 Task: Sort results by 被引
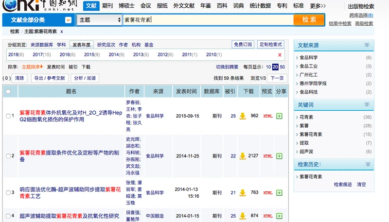pyautogui.click(x=73, y=67)
